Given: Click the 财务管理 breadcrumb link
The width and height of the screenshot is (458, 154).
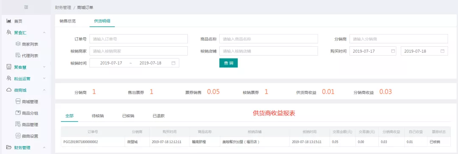Looking at the screenshot, I should click(x=63, y=7).
